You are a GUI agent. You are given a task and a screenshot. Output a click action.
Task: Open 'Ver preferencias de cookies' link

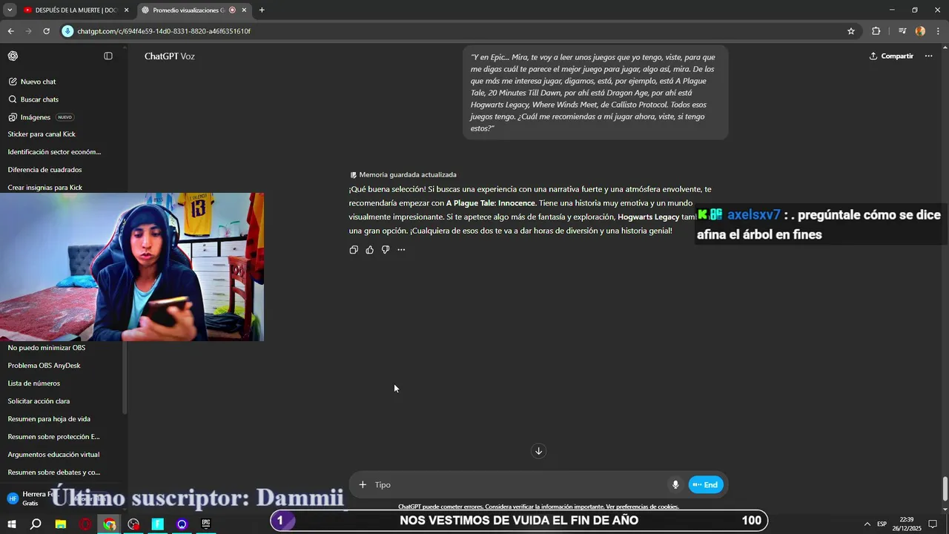pos(642,507)
